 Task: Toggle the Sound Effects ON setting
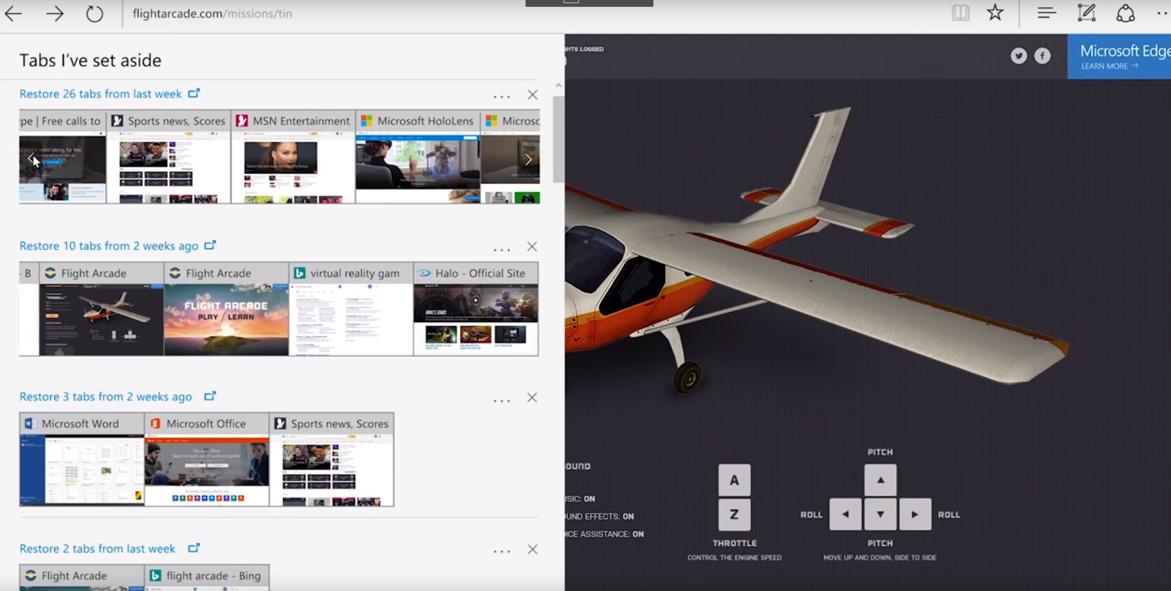coord(600,517)
